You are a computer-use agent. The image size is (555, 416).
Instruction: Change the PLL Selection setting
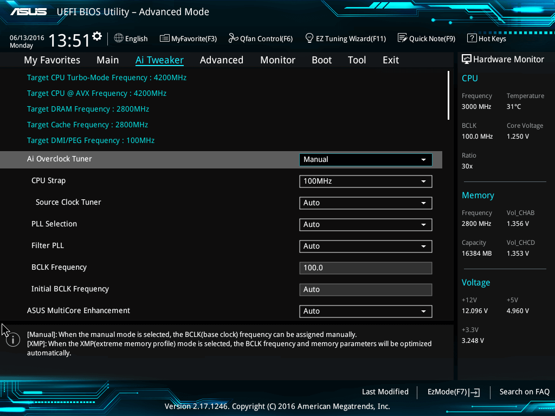[x=365, y=224]
